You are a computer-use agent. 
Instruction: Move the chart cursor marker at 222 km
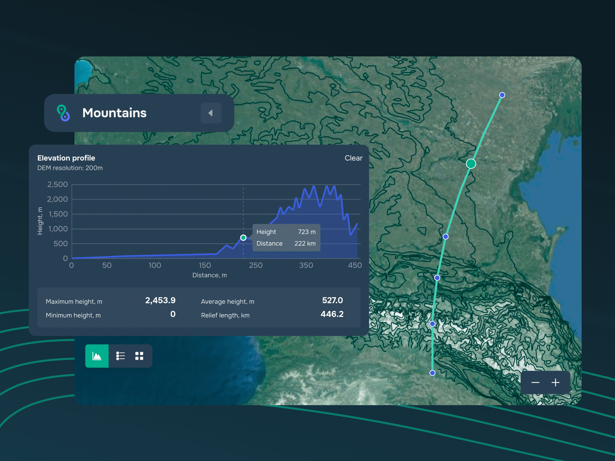click(243, 237)
